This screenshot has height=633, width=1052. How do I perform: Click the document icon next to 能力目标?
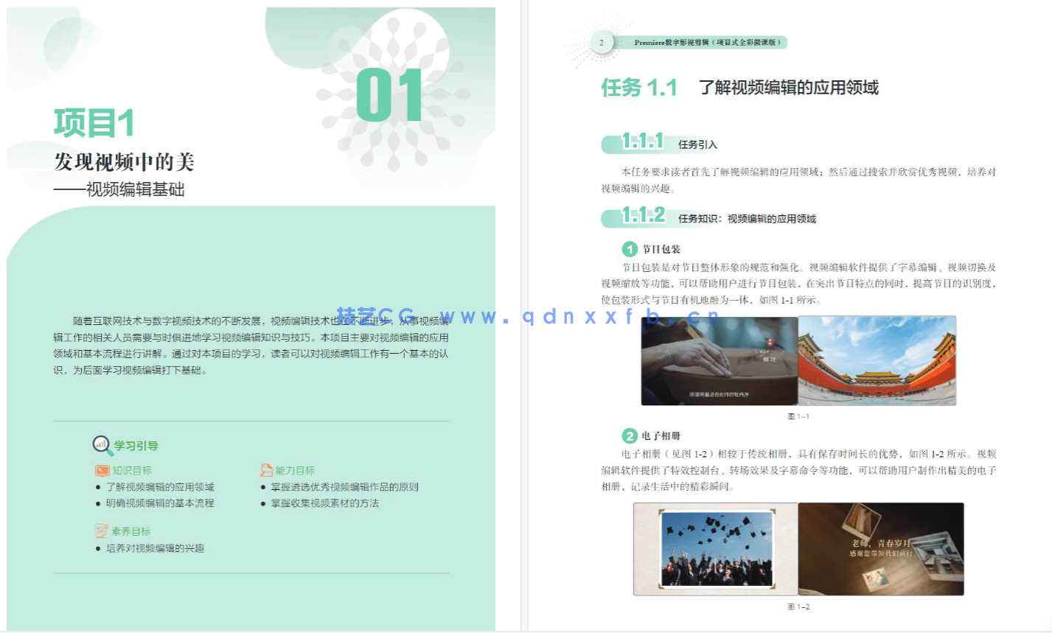point(265,469)
